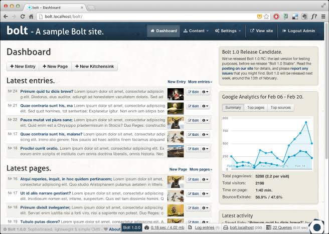Open info dropdown for Proclivi currit oratio
329x234 pixels.
click(205, 149)
